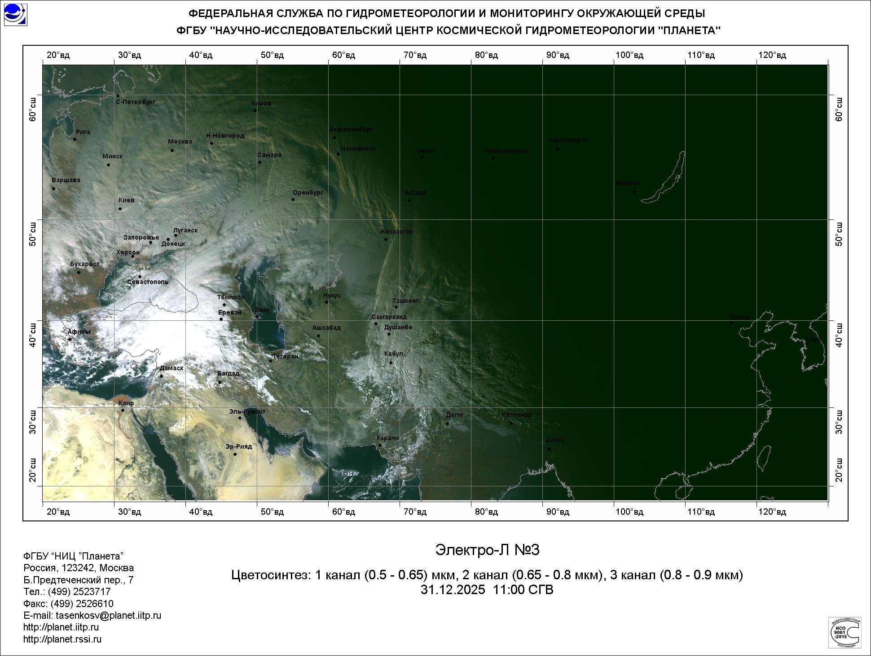Click the Цветосинтез channel description text
This screenshot has height=656, width=871.
coord(487,575)
